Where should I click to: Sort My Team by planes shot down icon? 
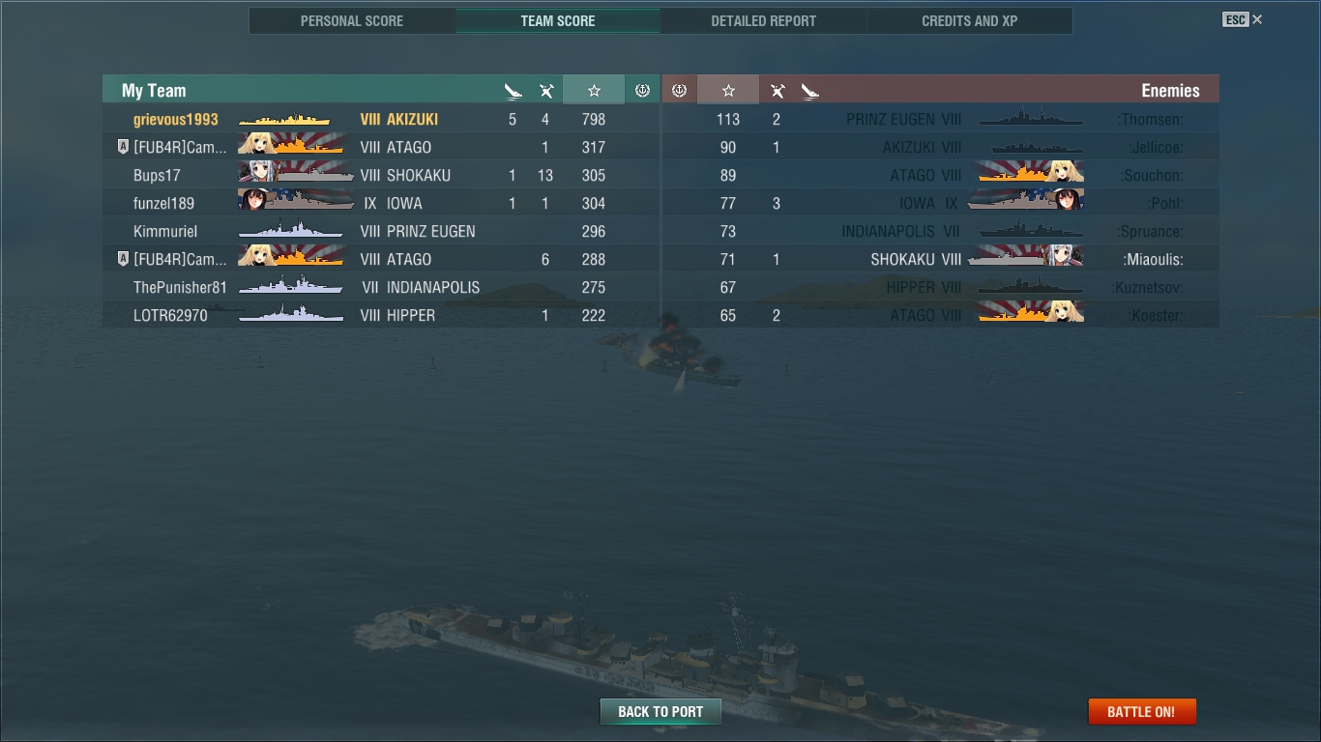tap(546, 91)
